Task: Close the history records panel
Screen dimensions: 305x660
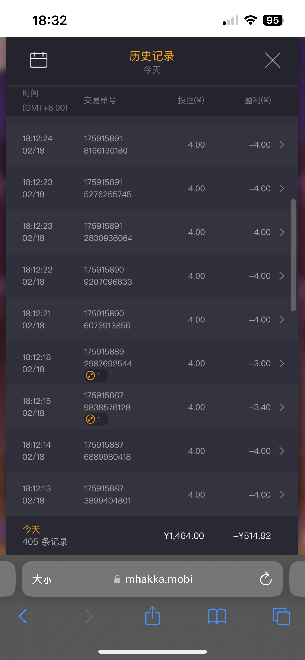Action: click(272, 60)
